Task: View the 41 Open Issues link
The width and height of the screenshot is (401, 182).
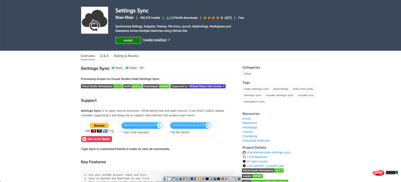Action: tap(257, 161)
